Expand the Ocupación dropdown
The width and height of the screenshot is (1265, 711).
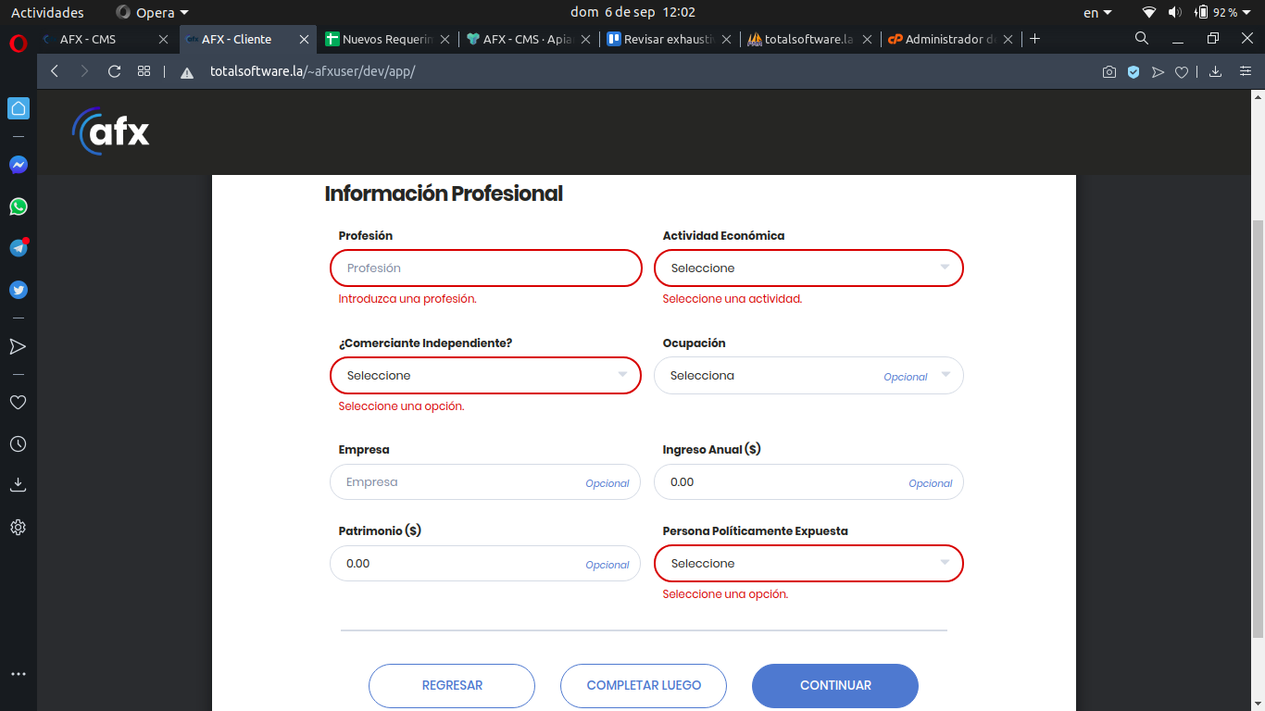click(x=808, y=376)
